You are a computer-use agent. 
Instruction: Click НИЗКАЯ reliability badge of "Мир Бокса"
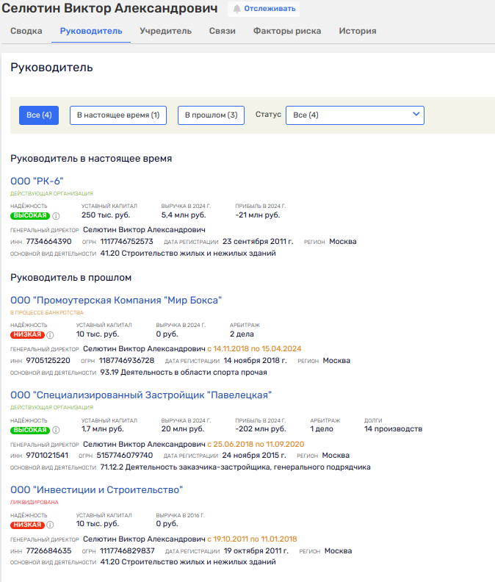tap(27, 335)
